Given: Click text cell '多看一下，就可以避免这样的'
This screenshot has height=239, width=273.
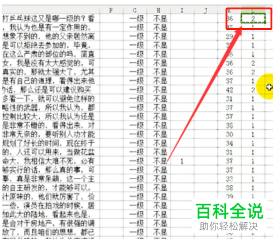Looking at the screenshot, I should (48, 99).
